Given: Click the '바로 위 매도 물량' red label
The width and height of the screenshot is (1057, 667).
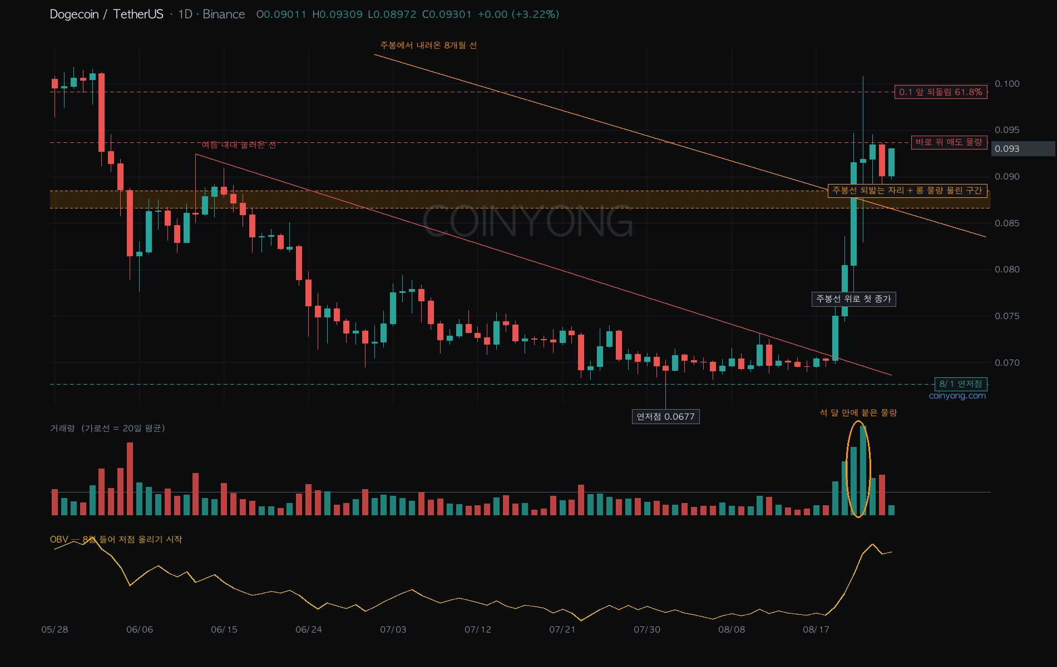Looking at the screenshot, I should (949, 142).
